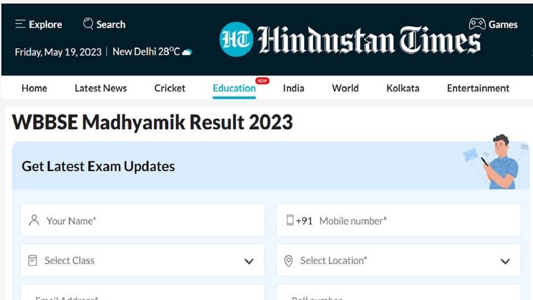
Task: Open the Explore hamburger menu icon
Action: (20, 24)
